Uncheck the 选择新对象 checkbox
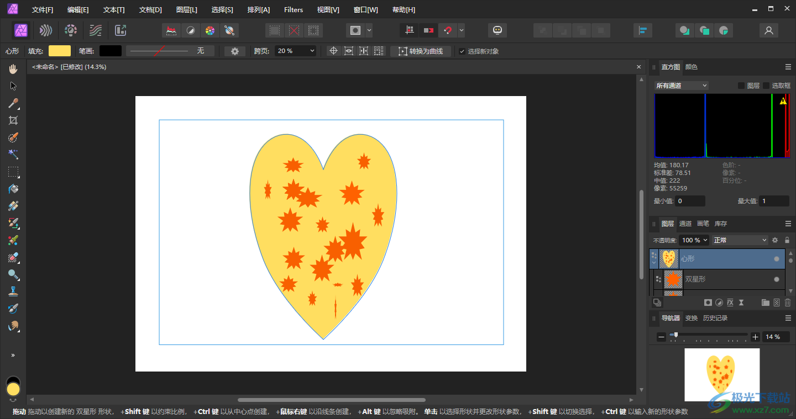Image resolution: width=796 pixels, height=419 pixels. (x=462, y=51)
